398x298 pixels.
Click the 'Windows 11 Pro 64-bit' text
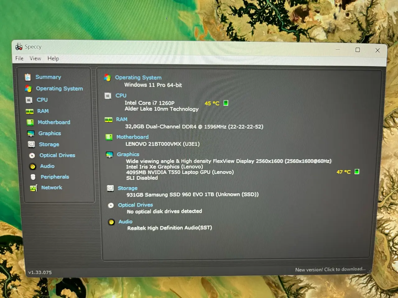pos(153,85)
